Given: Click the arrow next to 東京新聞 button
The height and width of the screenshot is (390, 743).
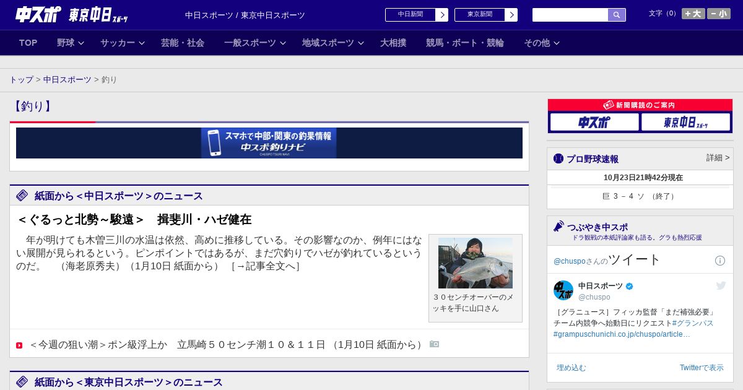Looking at the screenshot, I should point(511,15).
